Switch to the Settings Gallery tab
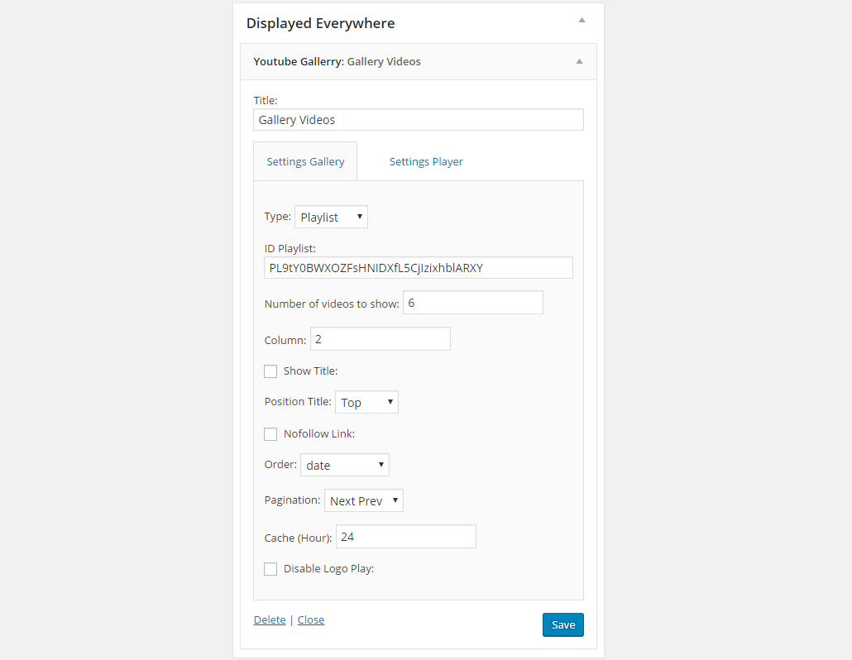852x660 pixels. [x=305, y=161]
